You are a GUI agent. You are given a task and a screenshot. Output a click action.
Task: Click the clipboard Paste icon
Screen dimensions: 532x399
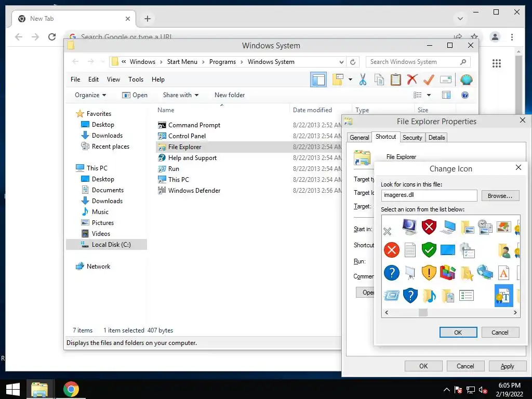coord(395,79)
